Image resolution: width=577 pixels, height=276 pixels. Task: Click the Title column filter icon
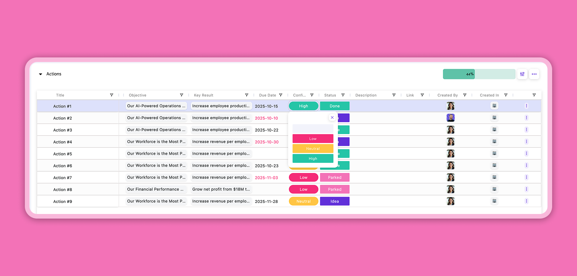pos(112,95)
